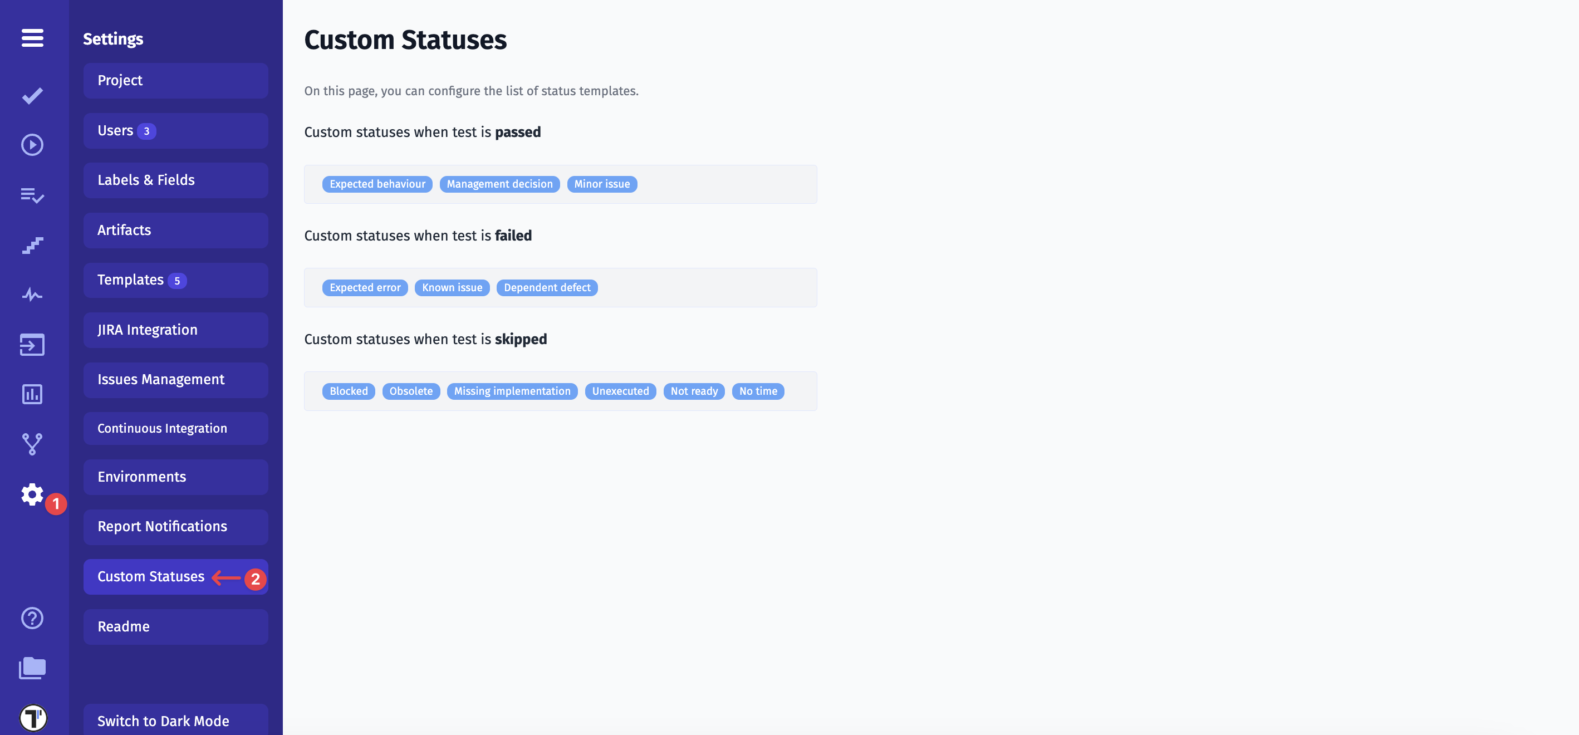This screenshot has height=735, width=1579.
Task: Open the Branches fork icon
Action: coord(32,444)
